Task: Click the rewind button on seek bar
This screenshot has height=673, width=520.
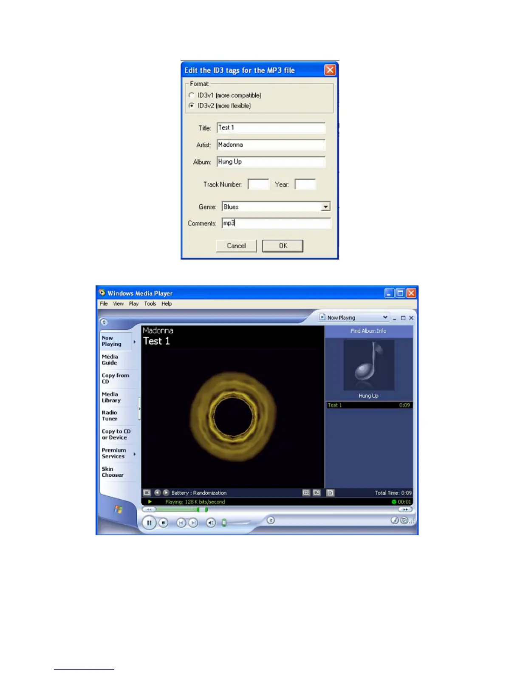Action: pos(149,509)
